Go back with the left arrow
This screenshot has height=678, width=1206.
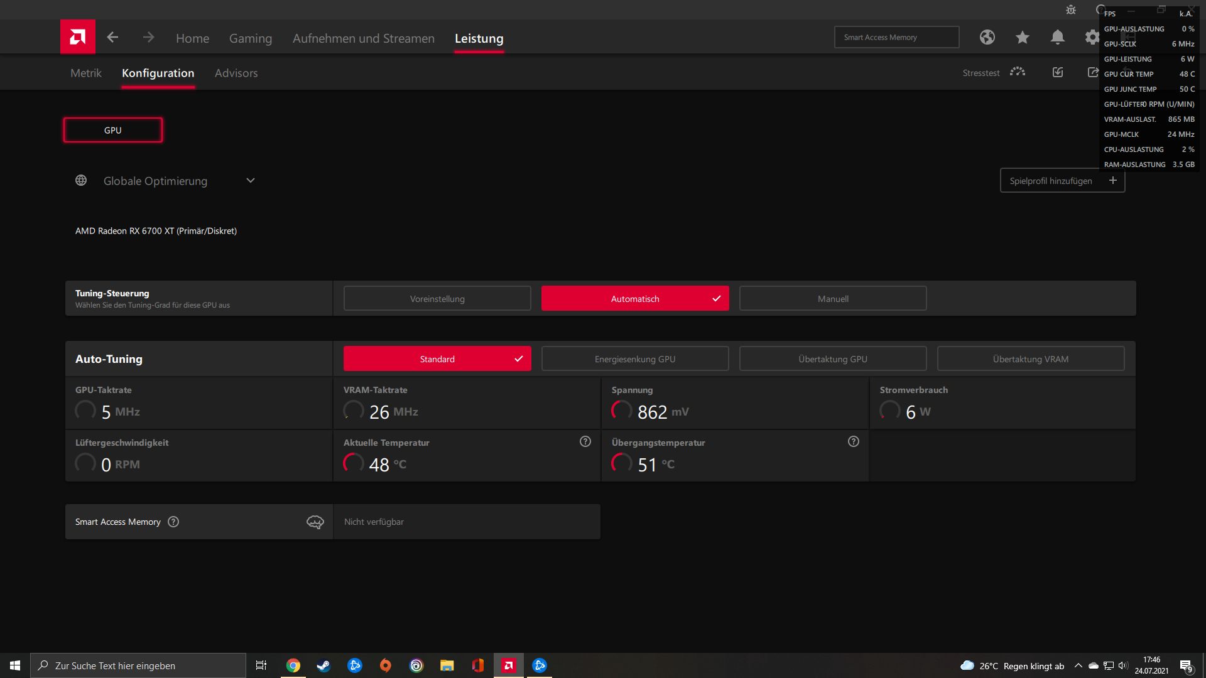(112, 38)
